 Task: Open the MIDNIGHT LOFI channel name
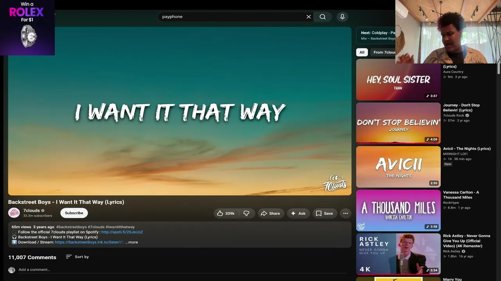click(455, 154)
